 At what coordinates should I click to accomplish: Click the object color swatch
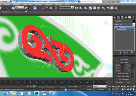point(134,21)
